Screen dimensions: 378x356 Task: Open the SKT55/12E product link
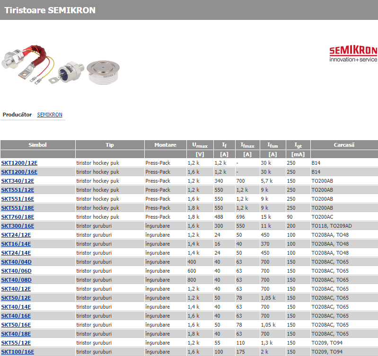[x=16, y=343]
